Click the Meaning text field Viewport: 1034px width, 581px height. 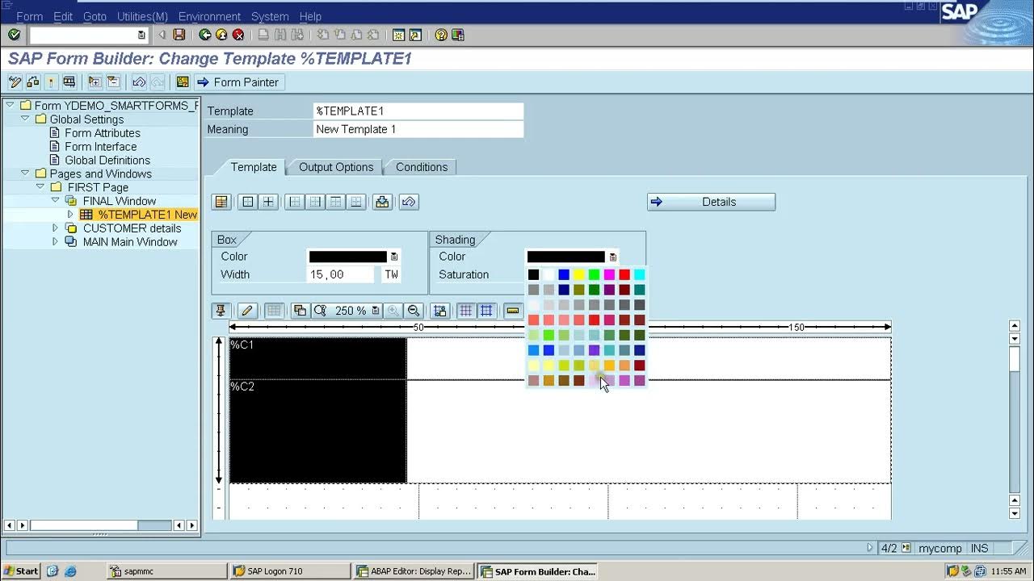(418, 129)
